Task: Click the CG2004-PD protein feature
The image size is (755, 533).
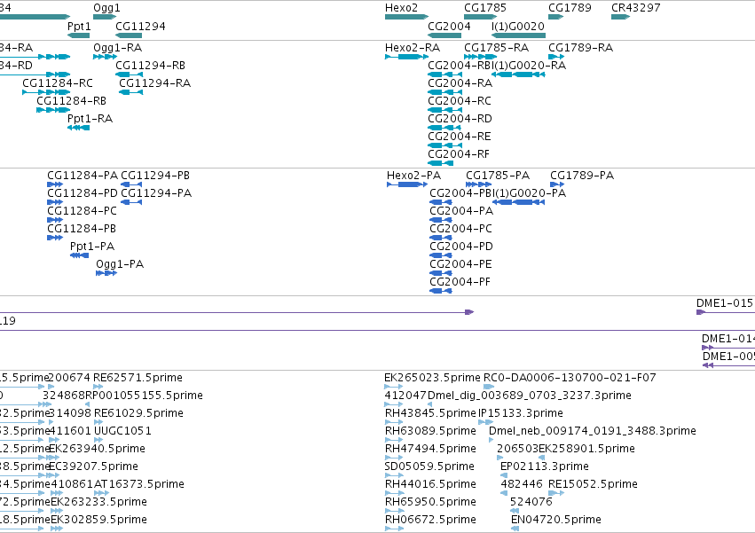Action: (441, 255)
